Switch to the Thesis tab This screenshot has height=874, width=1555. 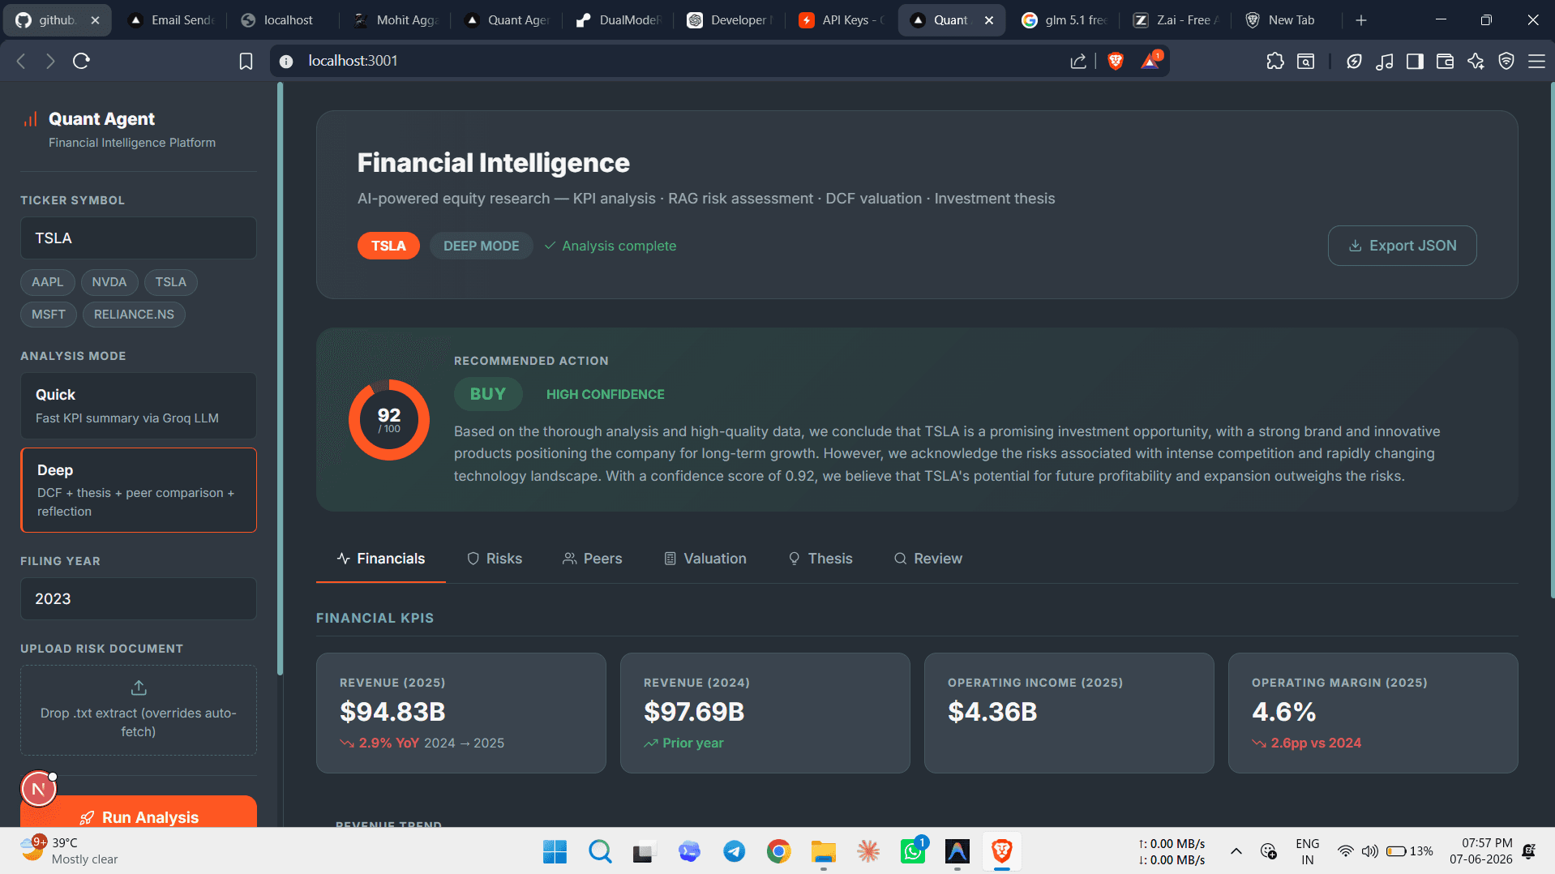tap(820, 559)
